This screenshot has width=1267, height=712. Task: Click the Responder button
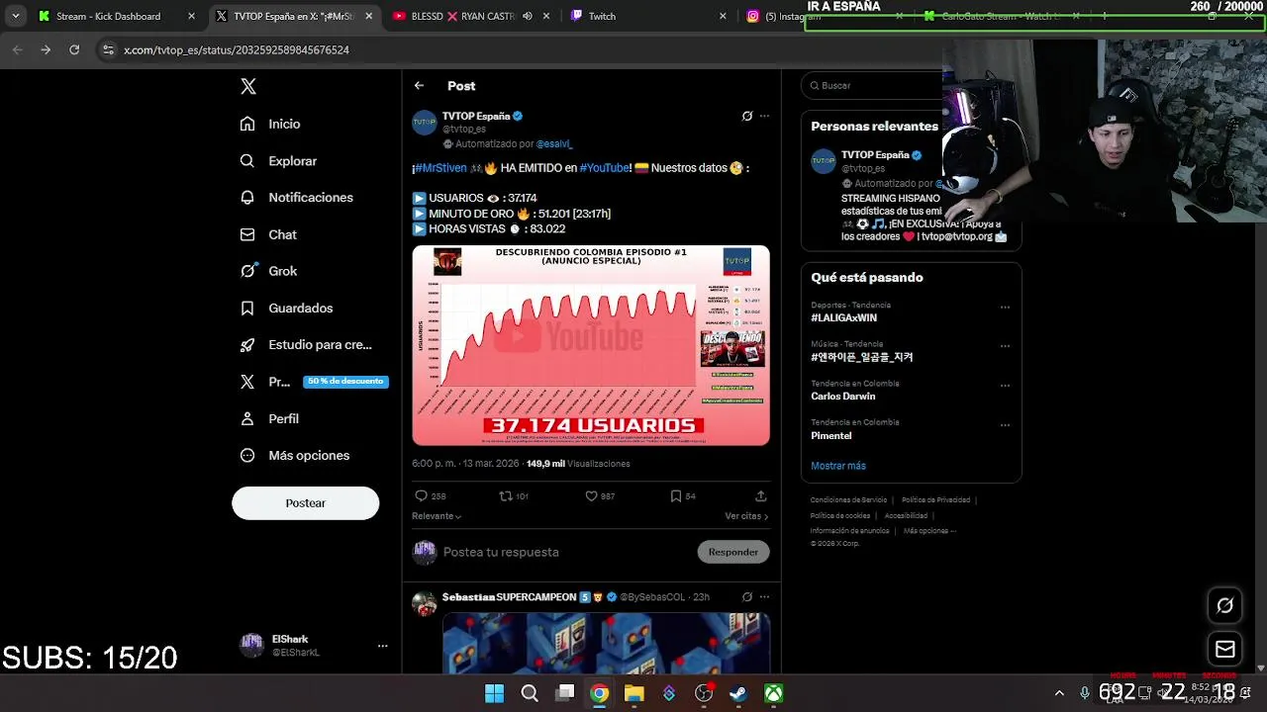pyautogui.click(x=733, y=552)
